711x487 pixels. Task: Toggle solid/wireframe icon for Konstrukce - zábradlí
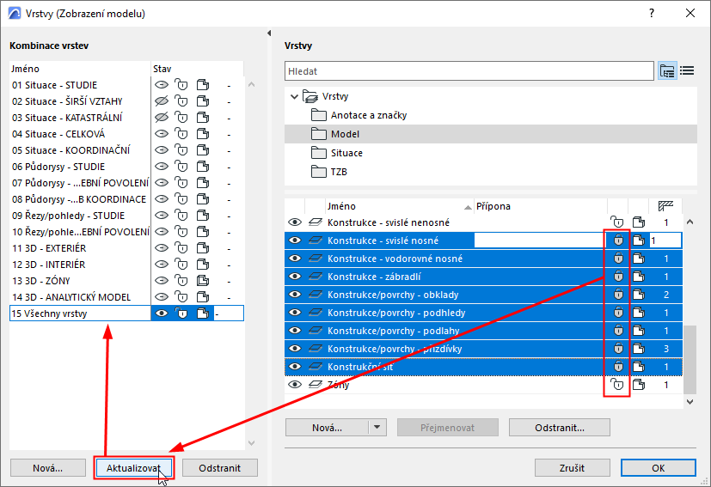coord(639,277)
